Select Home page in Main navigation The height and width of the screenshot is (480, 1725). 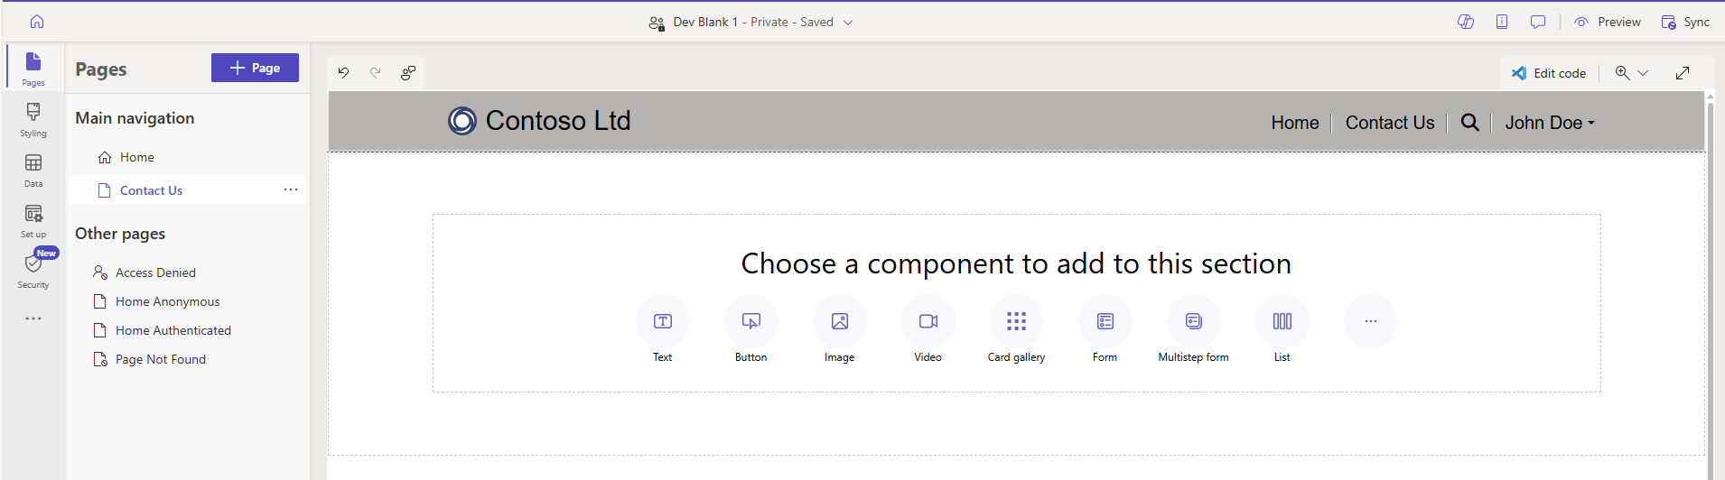point(136,157)
